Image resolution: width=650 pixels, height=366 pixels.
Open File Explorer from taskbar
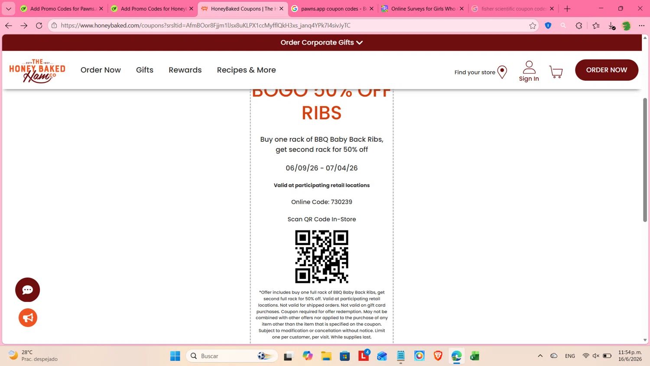tap(326, 356)
